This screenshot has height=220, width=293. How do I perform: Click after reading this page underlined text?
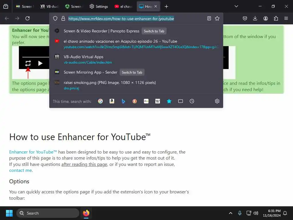pos(84,164)
